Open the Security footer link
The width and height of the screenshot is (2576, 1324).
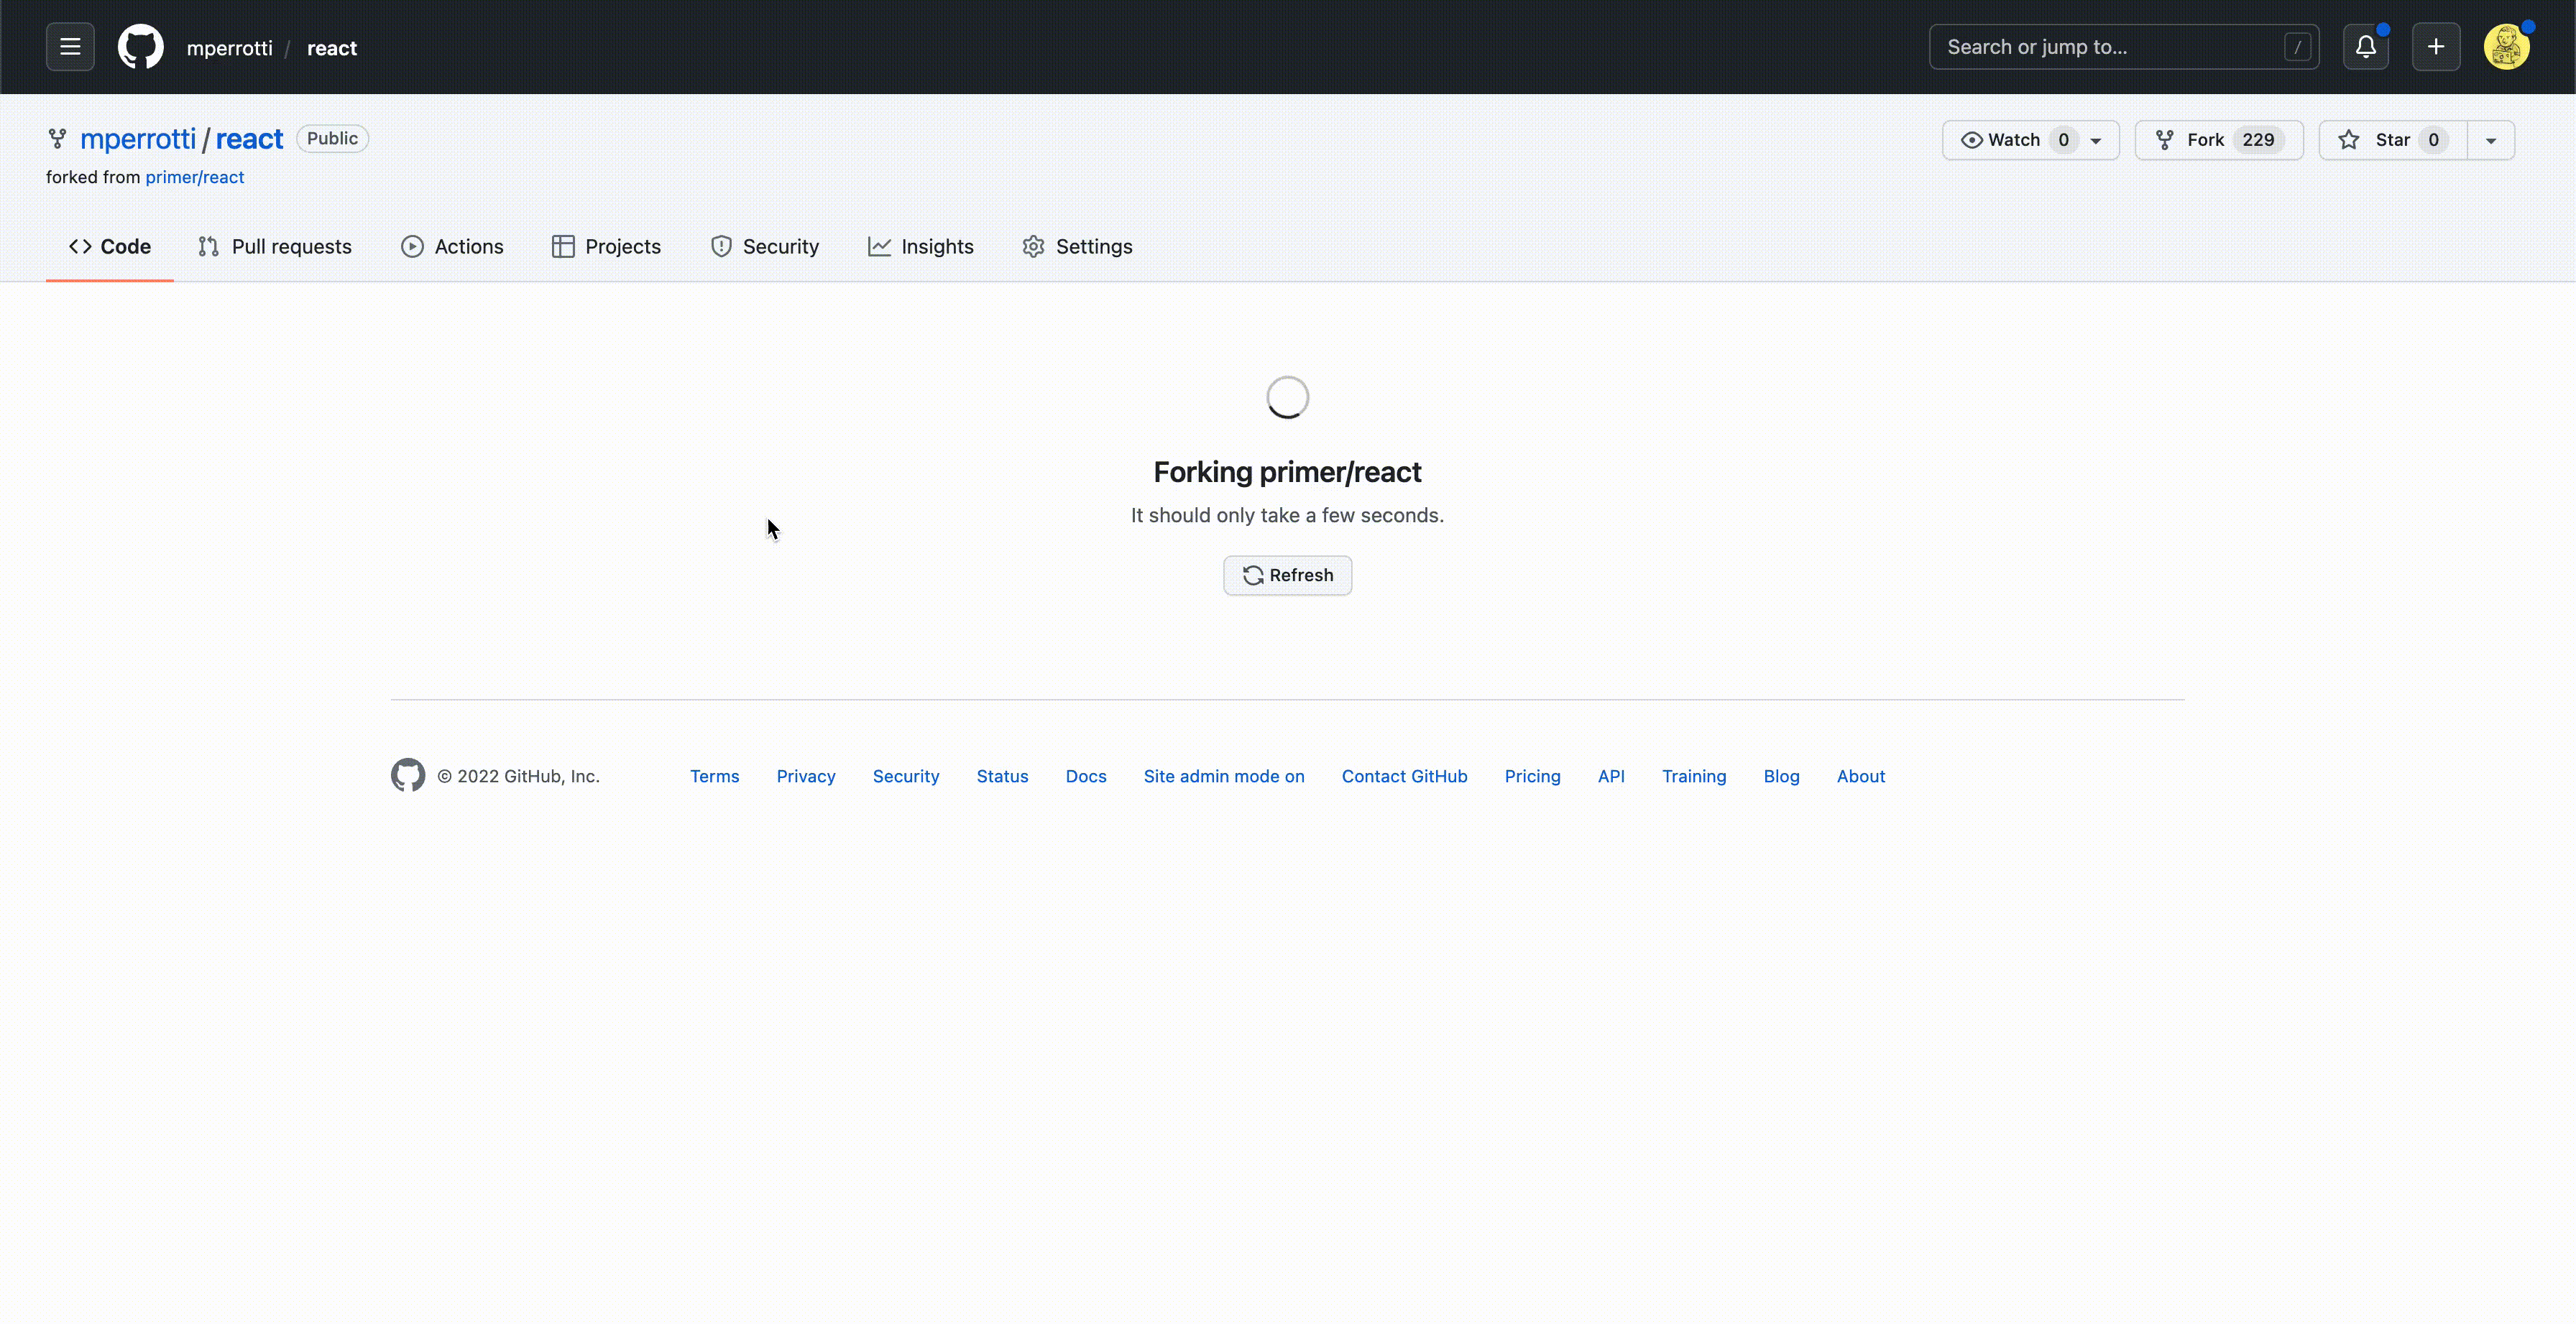tap(906, 777)
